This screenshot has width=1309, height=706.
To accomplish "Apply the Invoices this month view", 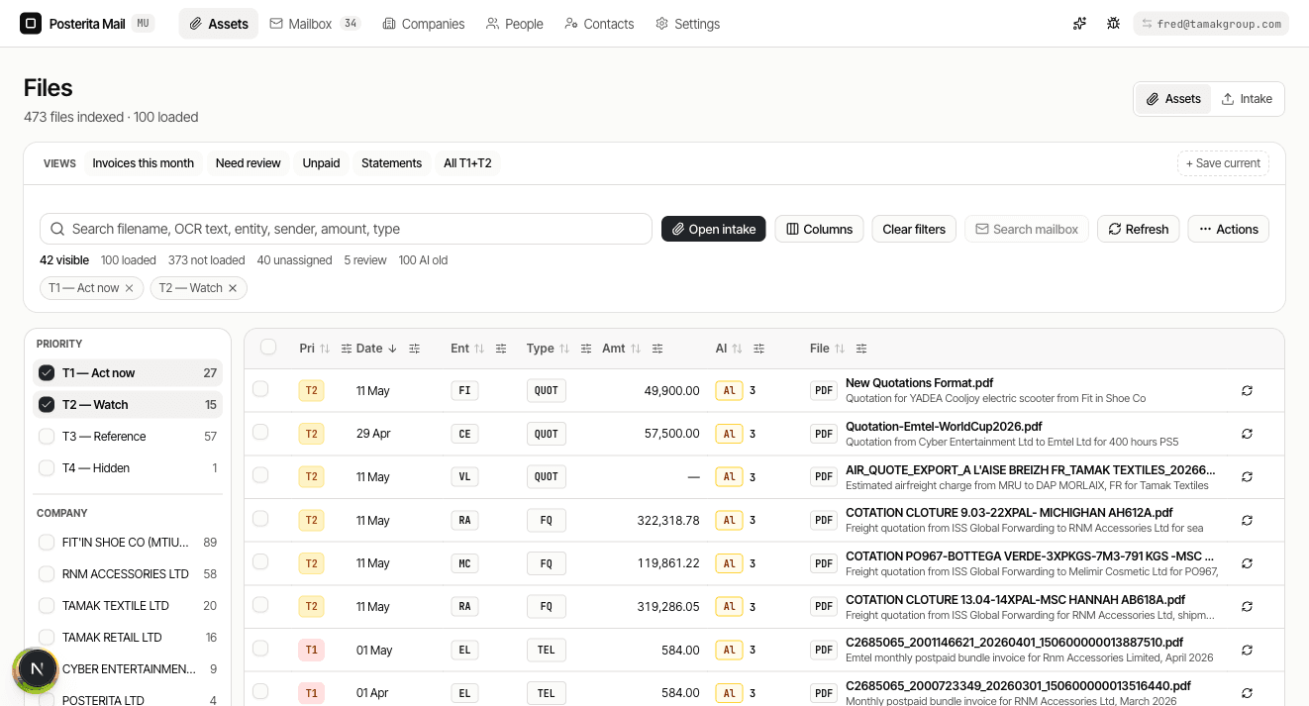I will click(x=144, y=163).
